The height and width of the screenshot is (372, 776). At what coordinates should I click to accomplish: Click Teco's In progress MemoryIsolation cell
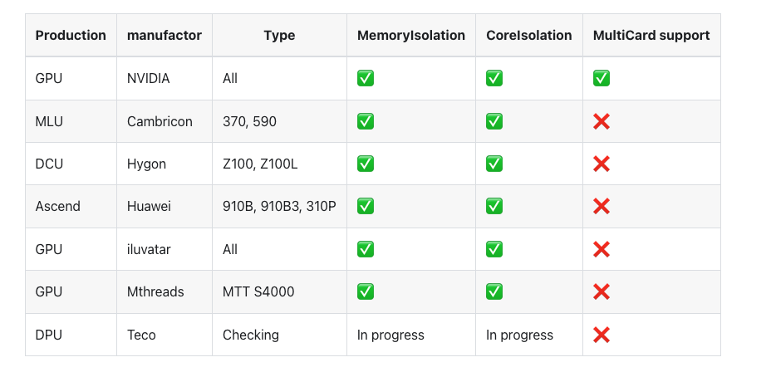pos(390,335)
